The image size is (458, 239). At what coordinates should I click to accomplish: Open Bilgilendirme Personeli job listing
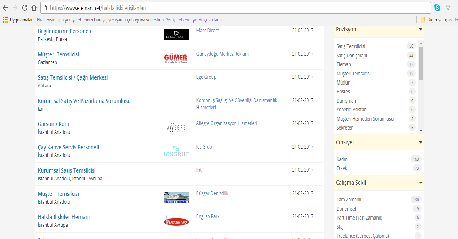coord(64,31)
